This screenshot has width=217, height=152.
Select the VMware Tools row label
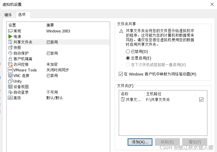click(25, 70)
